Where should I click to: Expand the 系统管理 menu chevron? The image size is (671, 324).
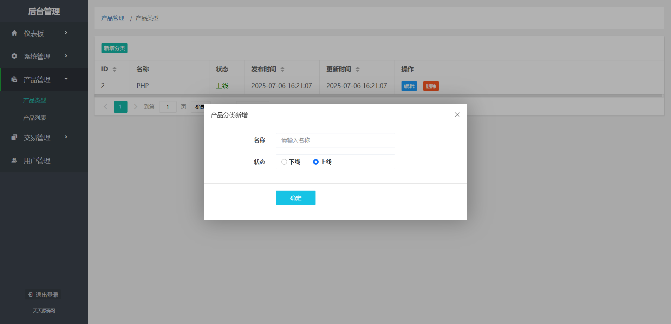pyautogui.click(x=66, y=56)
